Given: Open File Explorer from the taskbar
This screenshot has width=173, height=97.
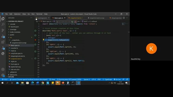Looking at the screenshot, I should tap(22, 83).
